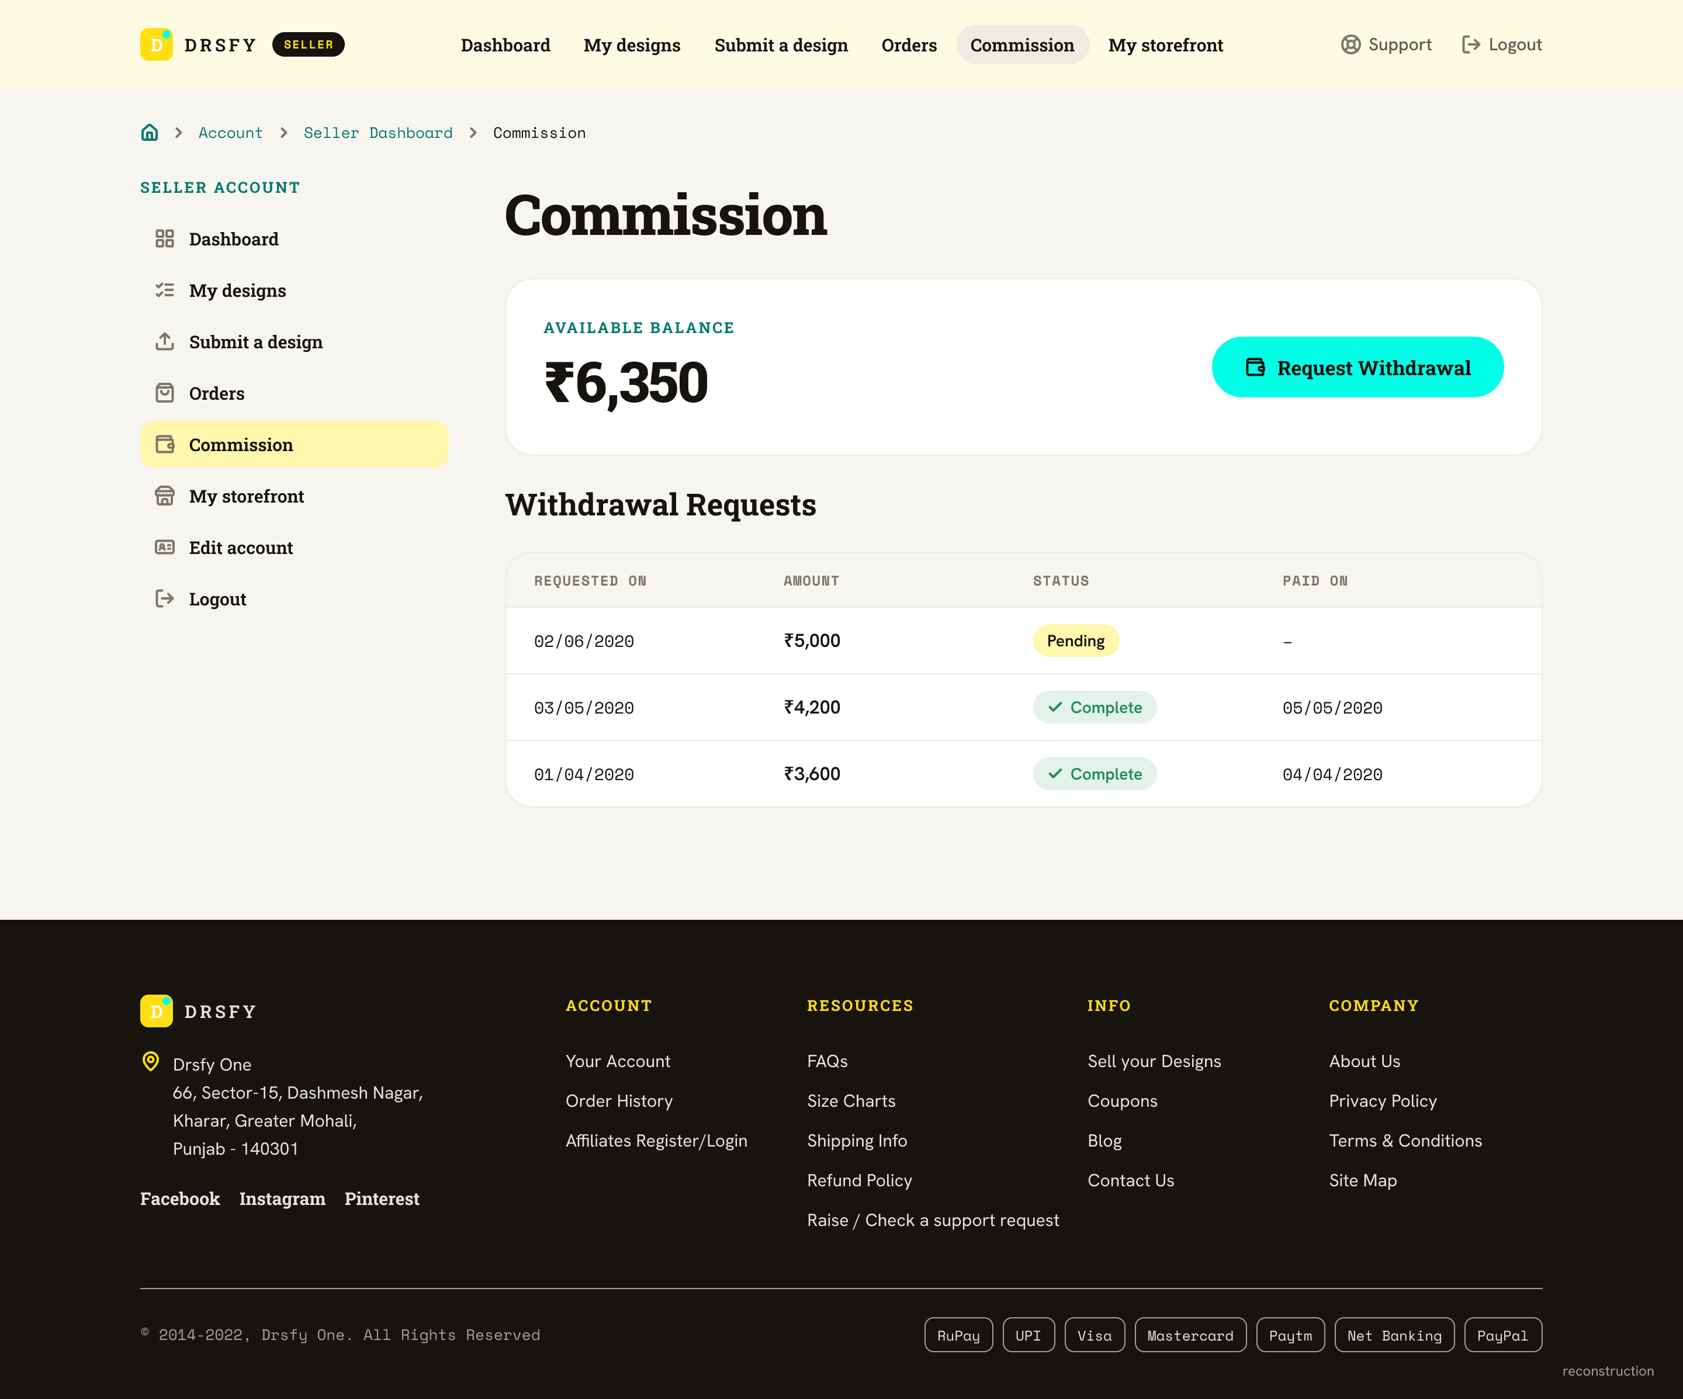The width and height of the screenshot is (1683, 1399).
Task: Open Terms & Conditions footer link
Action: click(x=1405, y=1141)
